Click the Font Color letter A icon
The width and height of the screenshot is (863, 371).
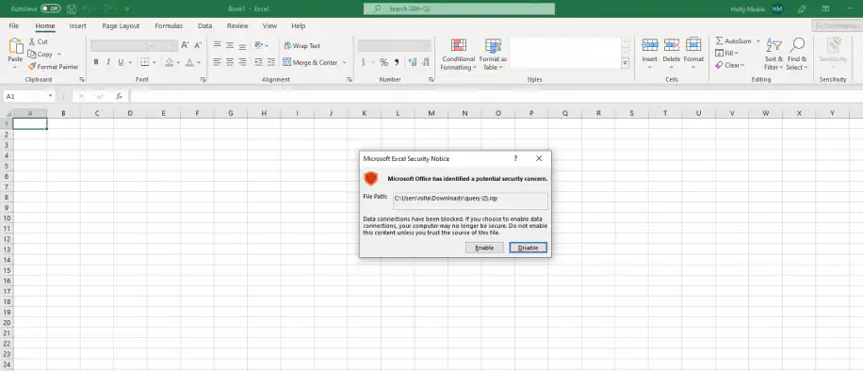[x=189, y=62]
